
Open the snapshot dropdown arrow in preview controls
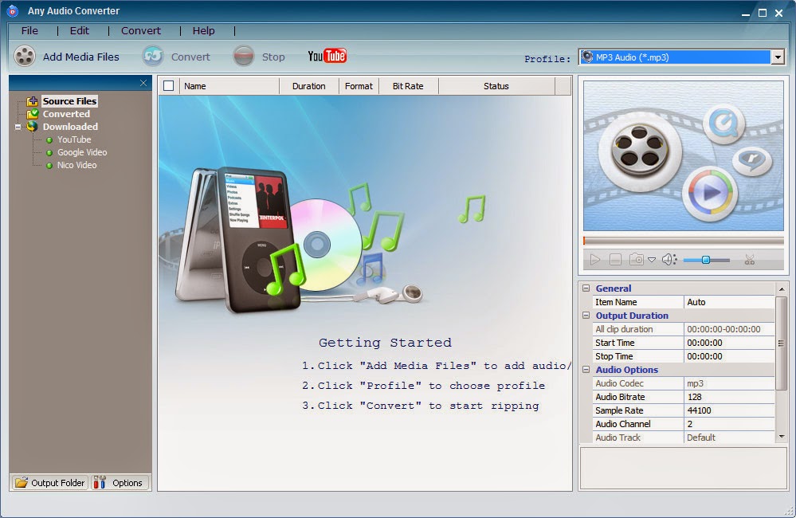tap(653, 261)
